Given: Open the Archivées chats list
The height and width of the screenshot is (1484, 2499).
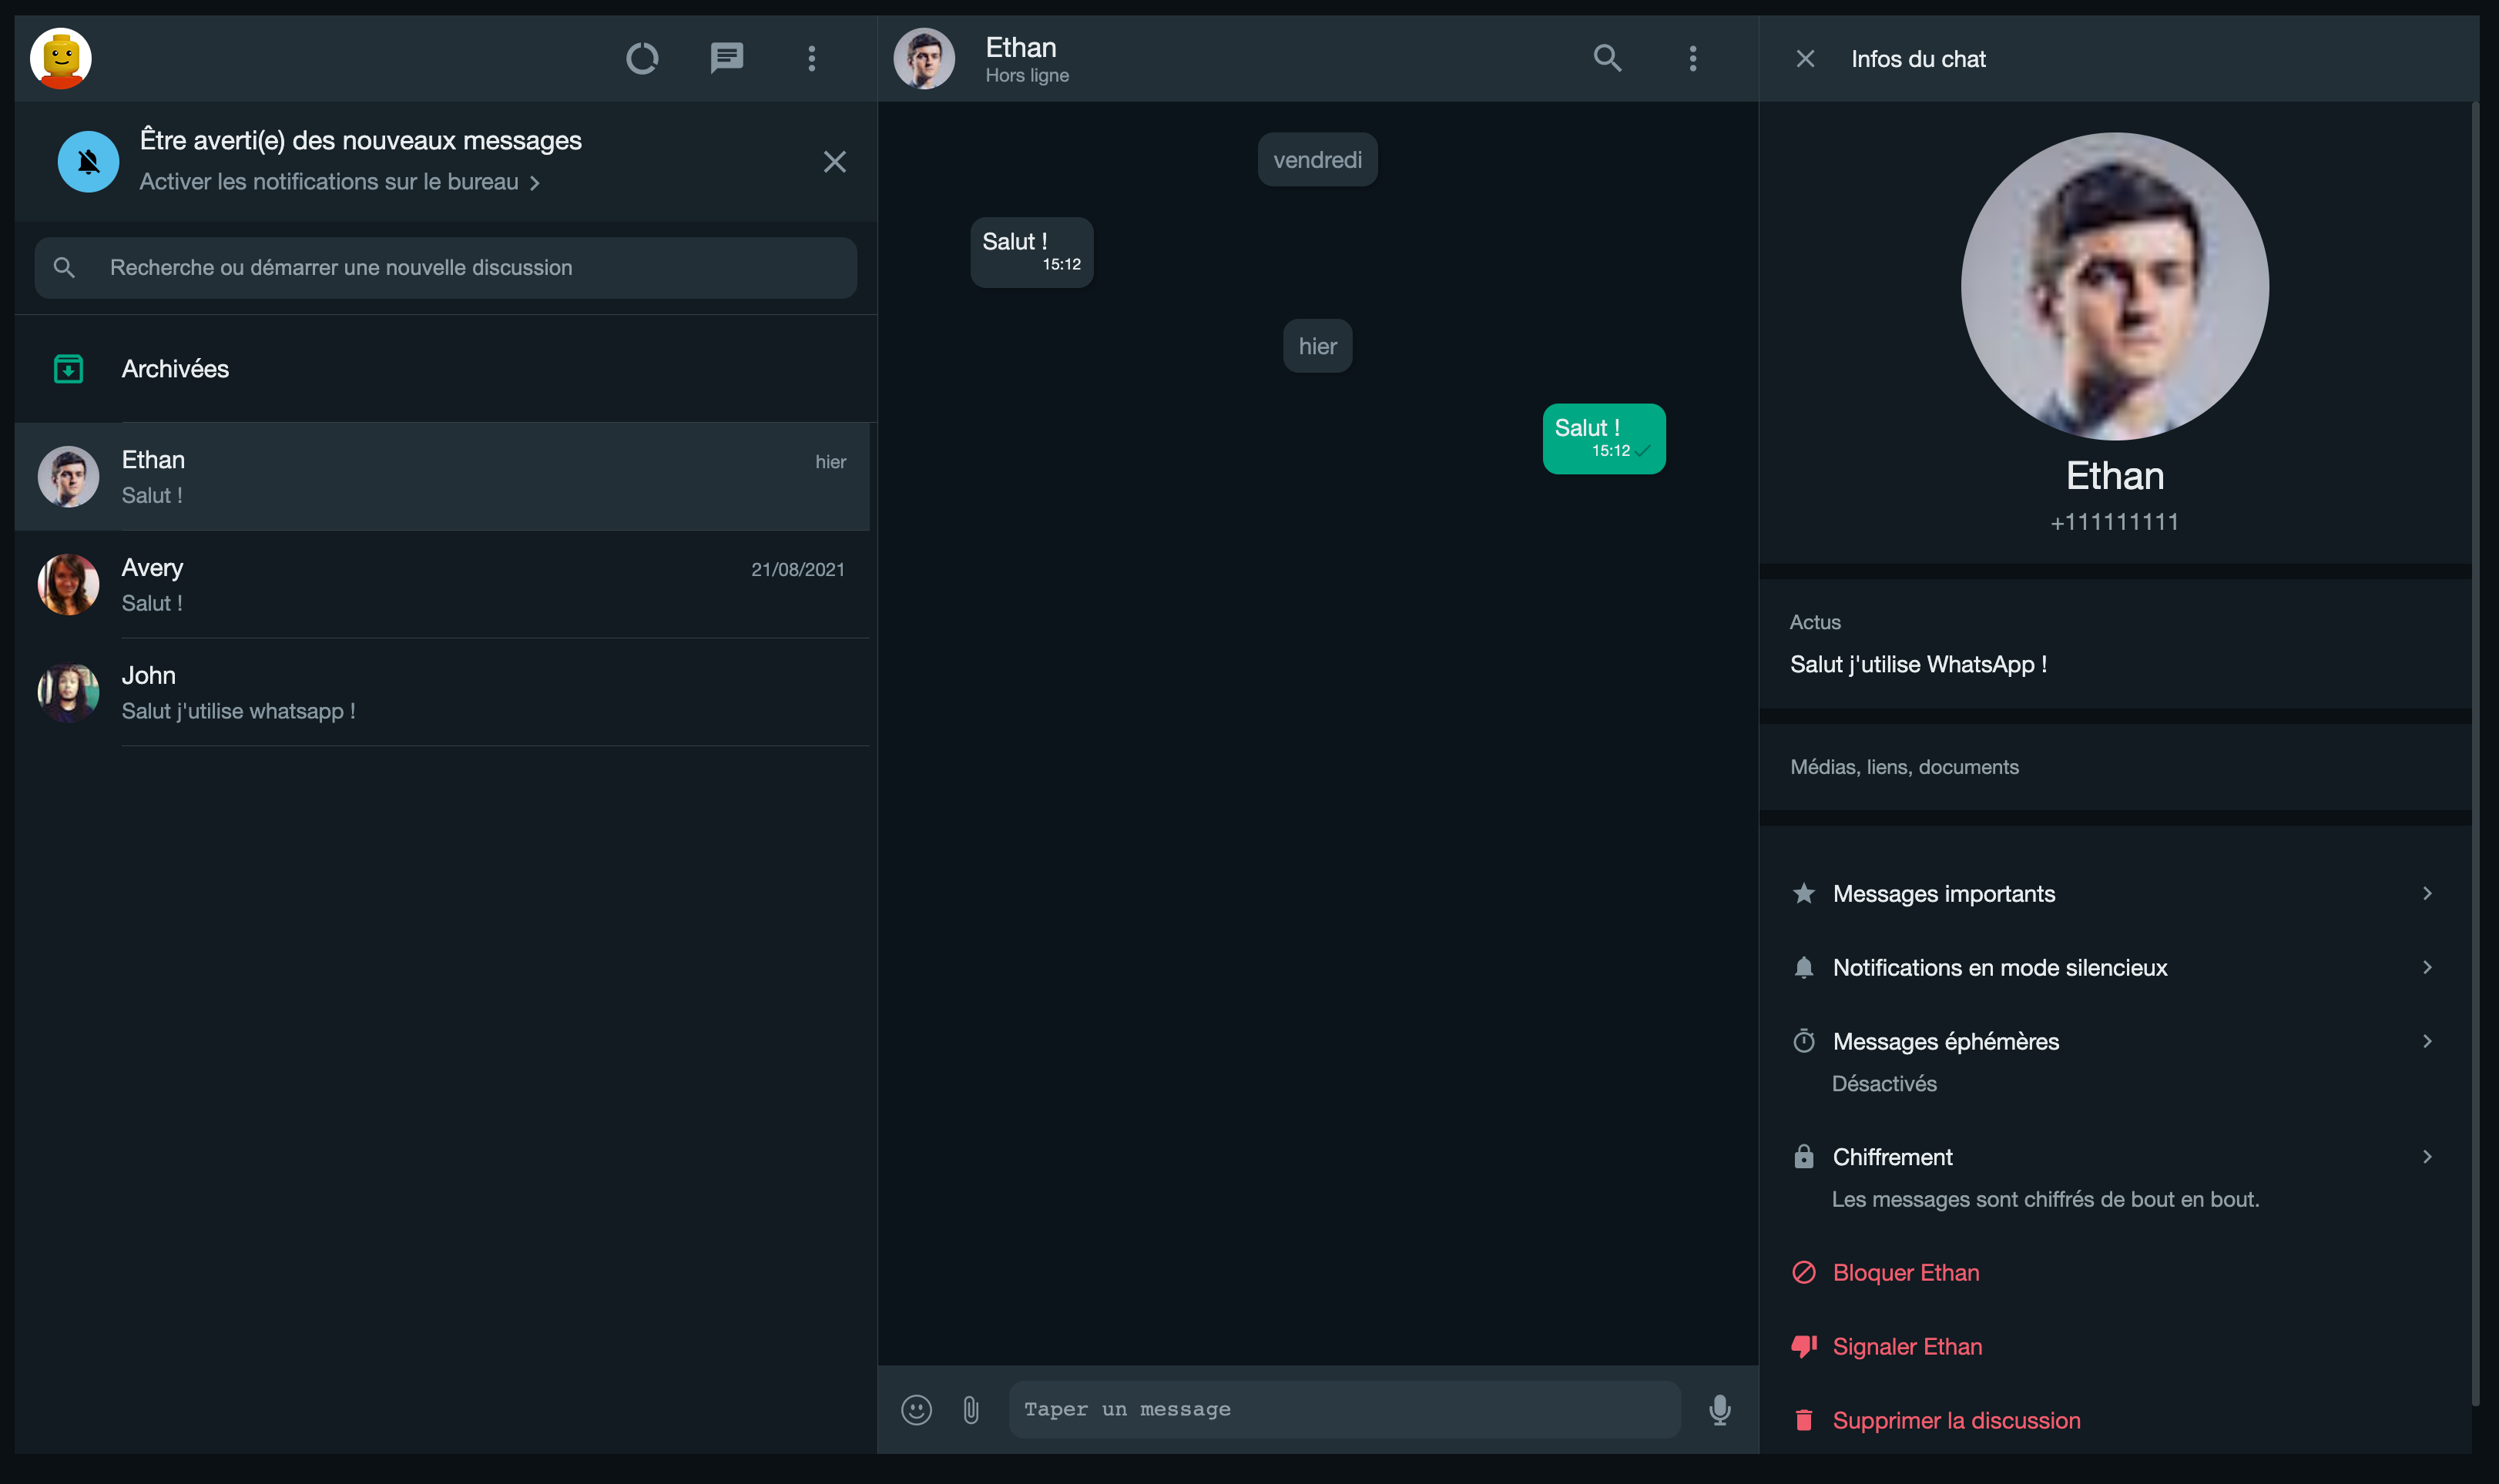Looking at the screenshot, I should coord(175,369).
